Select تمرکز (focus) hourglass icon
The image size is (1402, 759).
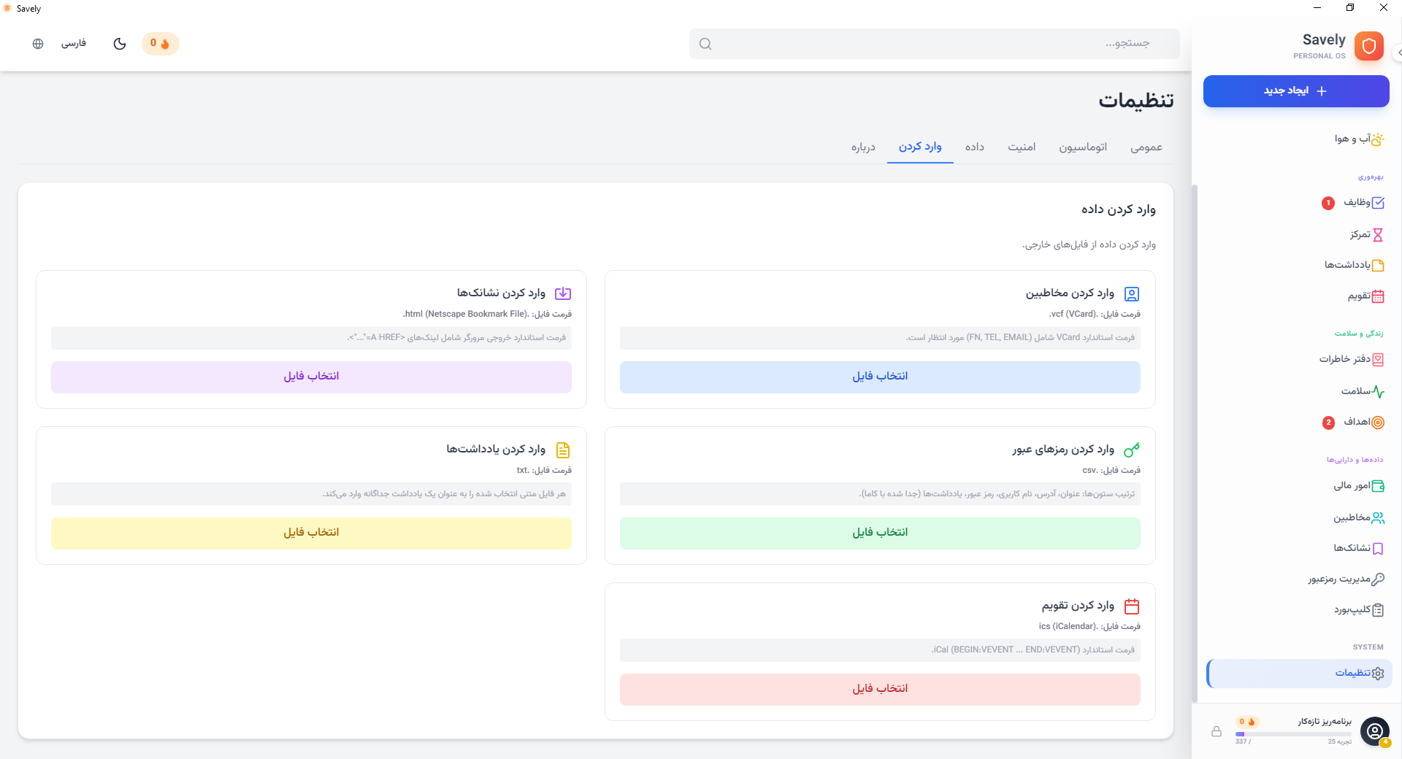click(1363, 234)
